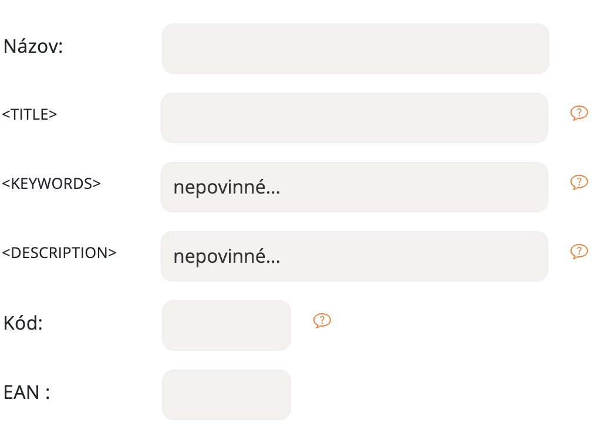The width and height of the screenshot is (594, 427).
Task: Click the EAN label text
Action: [26, 392]
